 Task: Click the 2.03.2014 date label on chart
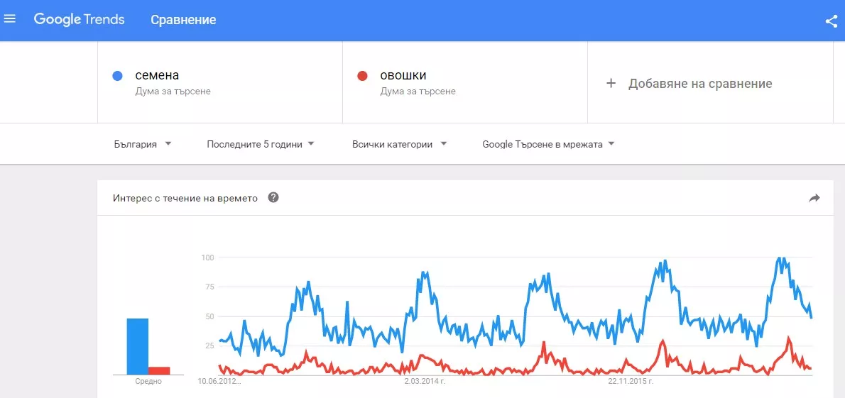click(425, 381)
